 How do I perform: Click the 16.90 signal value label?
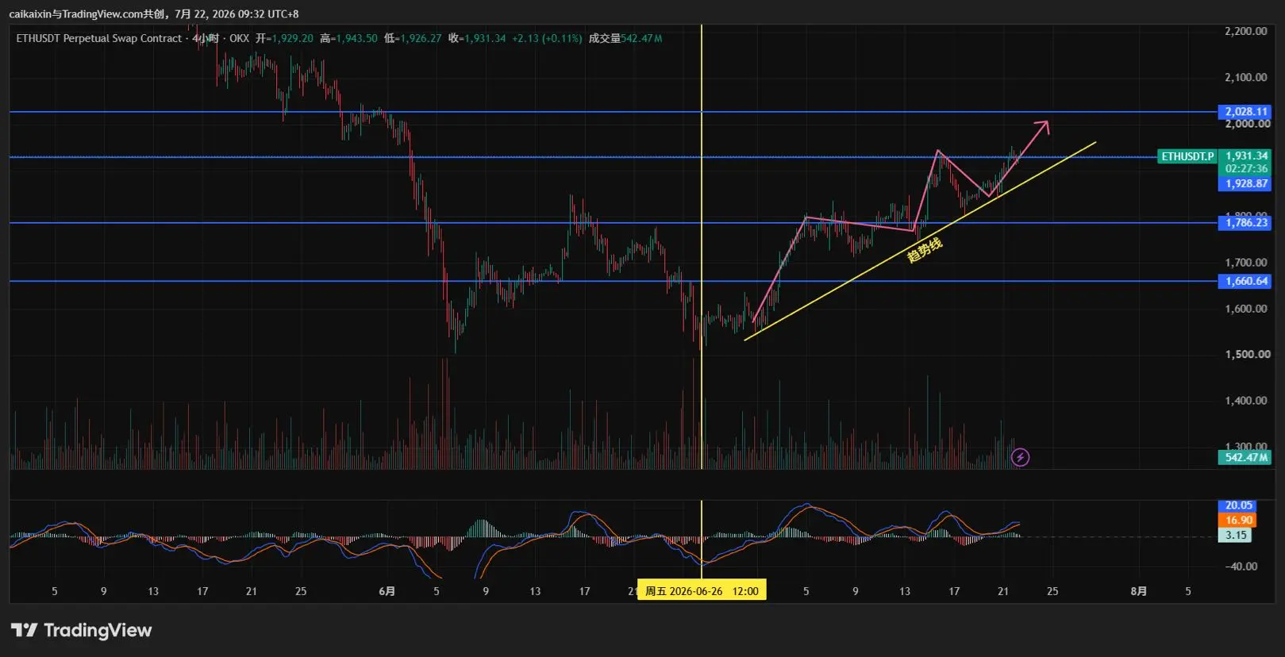tap(1237, 521)
